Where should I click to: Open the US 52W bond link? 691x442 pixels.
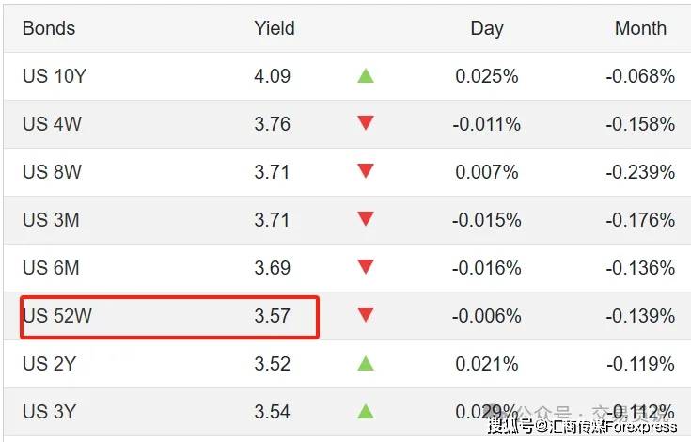pyautogui.click(x=57, y=316)
